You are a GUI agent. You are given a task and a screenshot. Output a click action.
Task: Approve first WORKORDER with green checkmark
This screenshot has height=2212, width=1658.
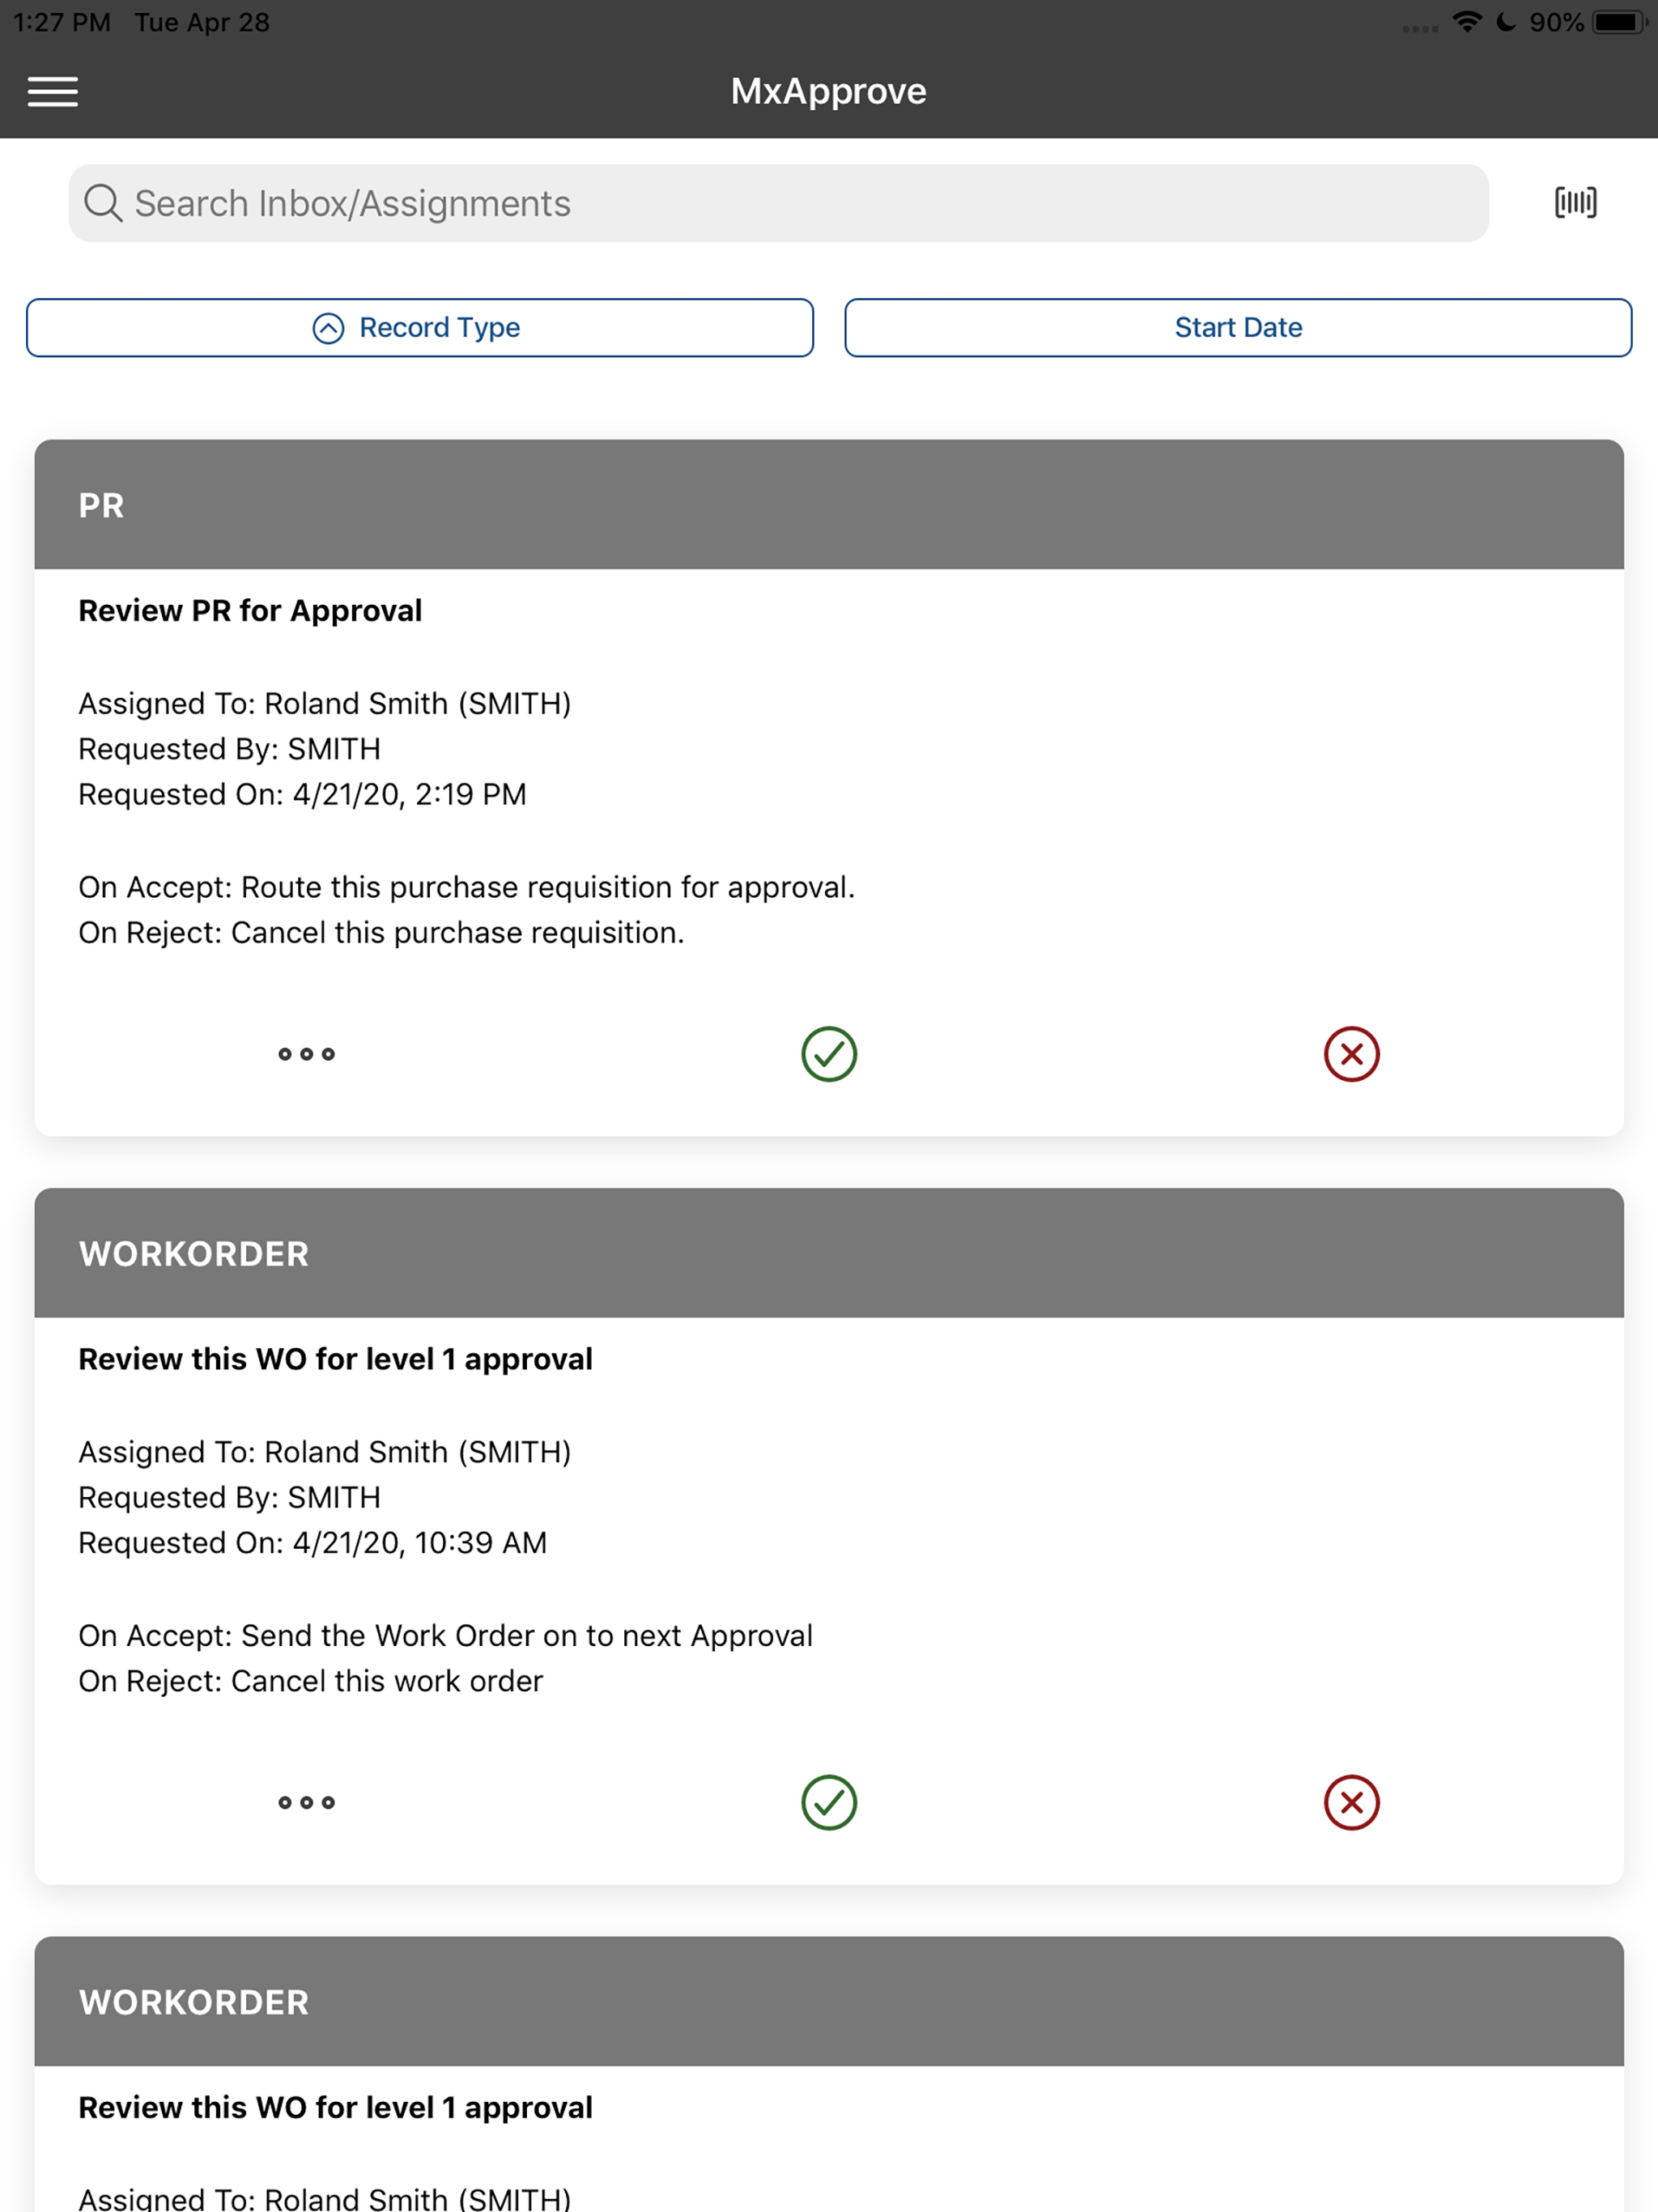[x=829, y=1802]
